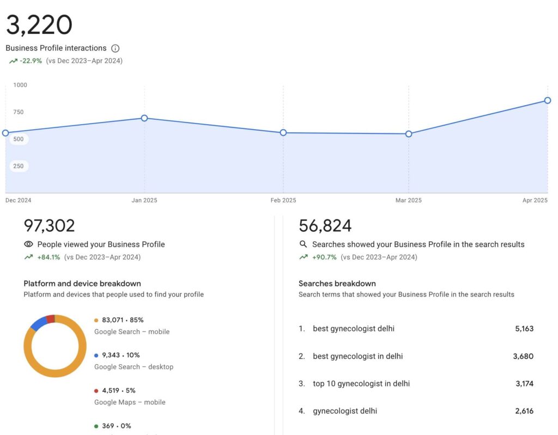Image resolution: width=558 pixels, height=435 pixels.
Task: Click the 'Google Search – desktop' label
Action: coord(134,367)
